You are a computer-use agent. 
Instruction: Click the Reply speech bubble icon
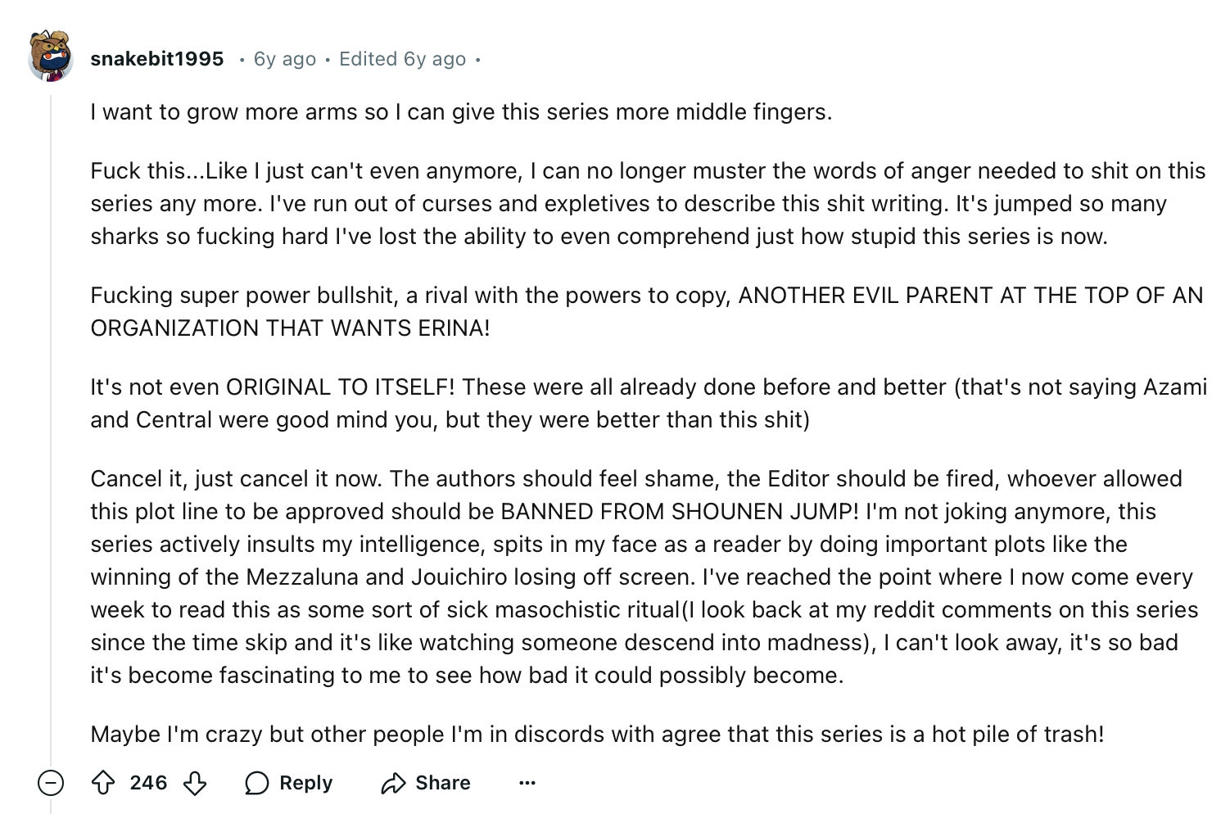tap(257, 784)
